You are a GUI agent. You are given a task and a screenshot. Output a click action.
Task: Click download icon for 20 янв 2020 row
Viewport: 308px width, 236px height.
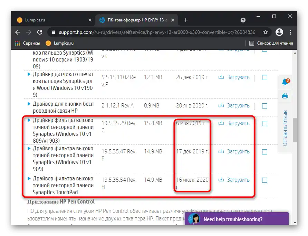(x=221, y=105)
